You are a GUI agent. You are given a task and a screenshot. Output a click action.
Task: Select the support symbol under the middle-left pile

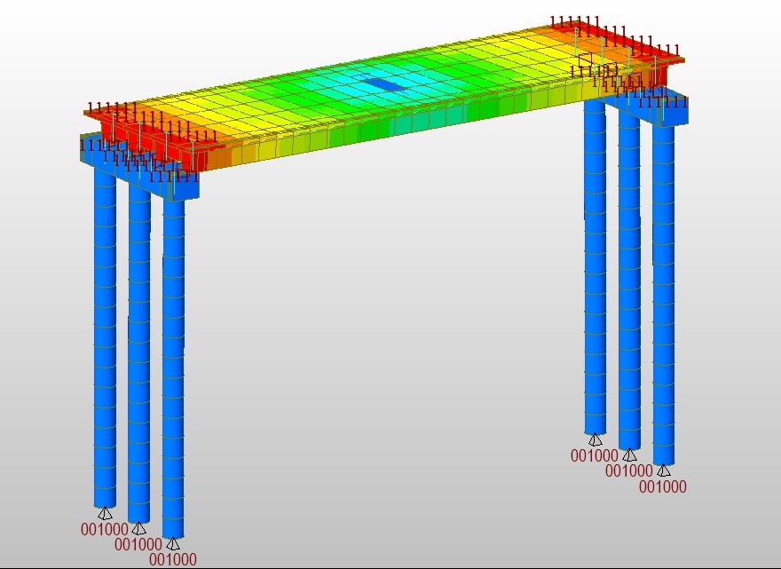[x=138, y=528]
